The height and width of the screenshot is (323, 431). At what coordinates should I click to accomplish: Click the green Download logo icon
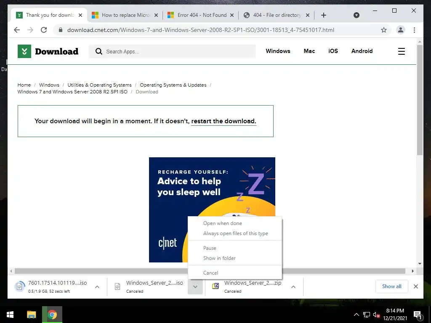pyautogui.click(x=24, y=51)
